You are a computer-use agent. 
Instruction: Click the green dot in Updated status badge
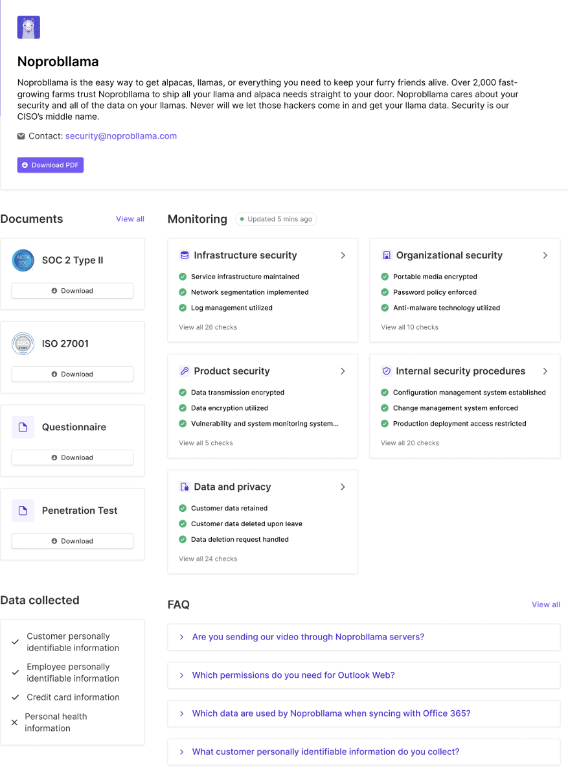pyautogui.click(x=242, y=219)
